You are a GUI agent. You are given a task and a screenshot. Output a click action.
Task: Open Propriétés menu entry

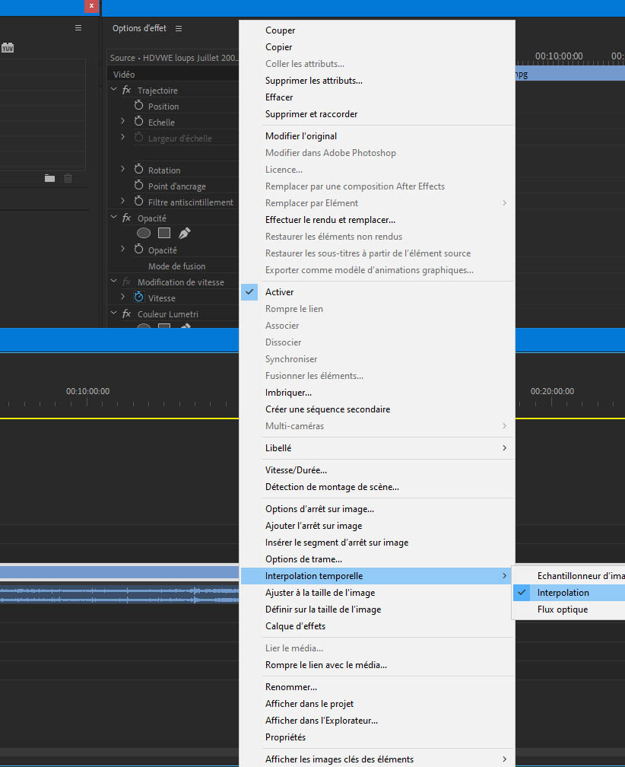pos(377,737)
